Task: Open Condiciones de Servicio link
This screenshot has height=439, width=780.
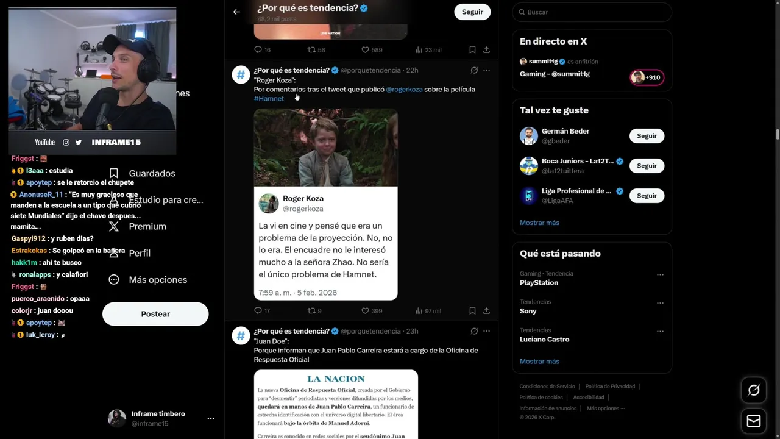Action: [x=547, y=387]
